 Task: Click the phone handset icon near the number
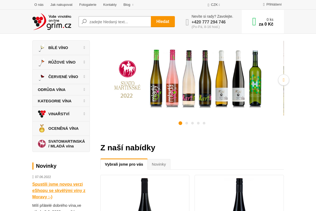point(187,22)
